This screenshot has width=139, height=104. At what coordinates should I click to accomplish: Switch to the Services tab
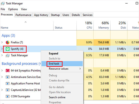click(x=88, y=15)
